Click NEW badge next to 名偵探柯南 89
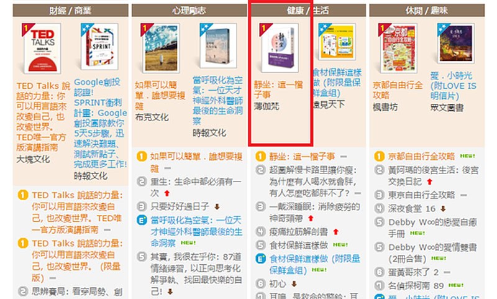 point(456,285)
